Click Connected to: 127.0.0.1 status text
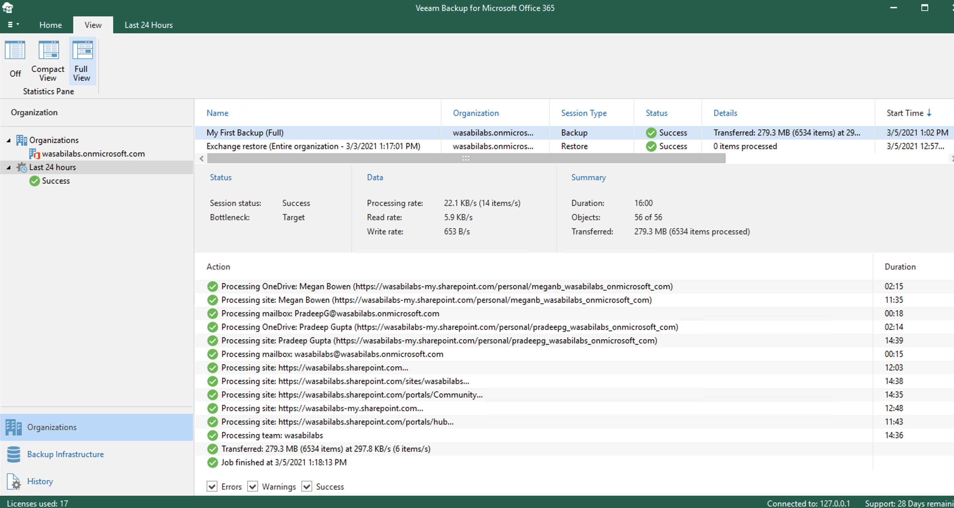The width and height of the screenshot is (954, 508). click(808, 503)
